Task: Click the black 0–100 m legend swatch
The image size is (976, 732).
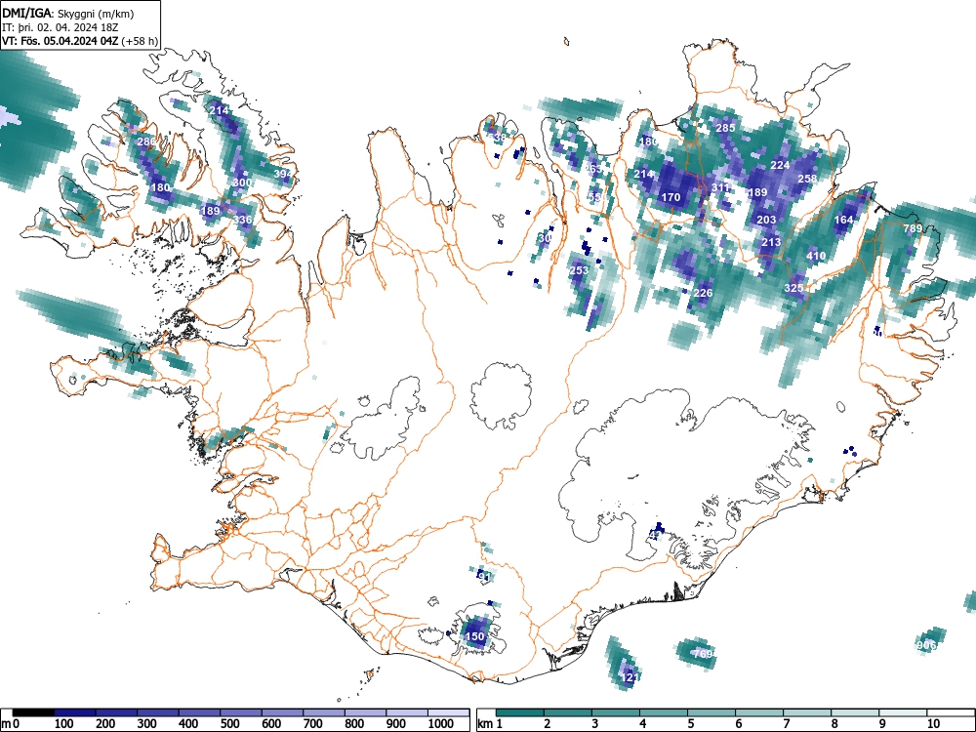Action: coord(33,712)
